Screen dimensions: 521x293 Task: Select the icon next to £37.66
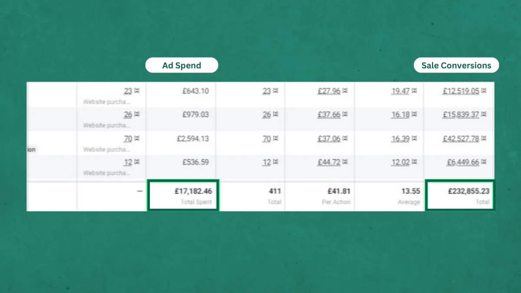point(345,115)
